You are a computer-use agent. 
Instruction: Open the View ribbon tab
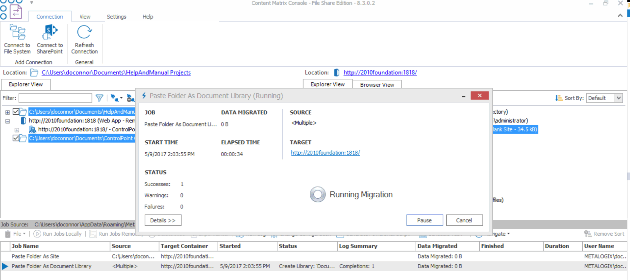coord(85,17)
